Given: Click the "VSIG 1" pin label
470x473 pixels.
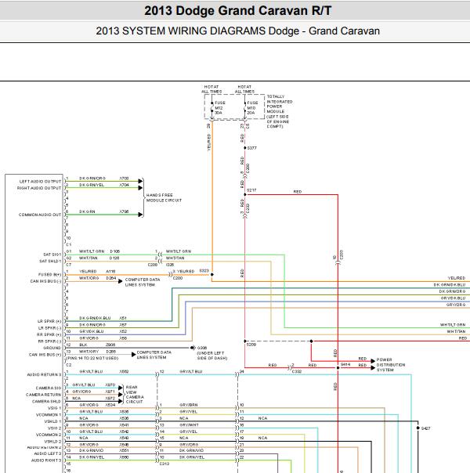Looking at the screenshot, I should [54, 408].
